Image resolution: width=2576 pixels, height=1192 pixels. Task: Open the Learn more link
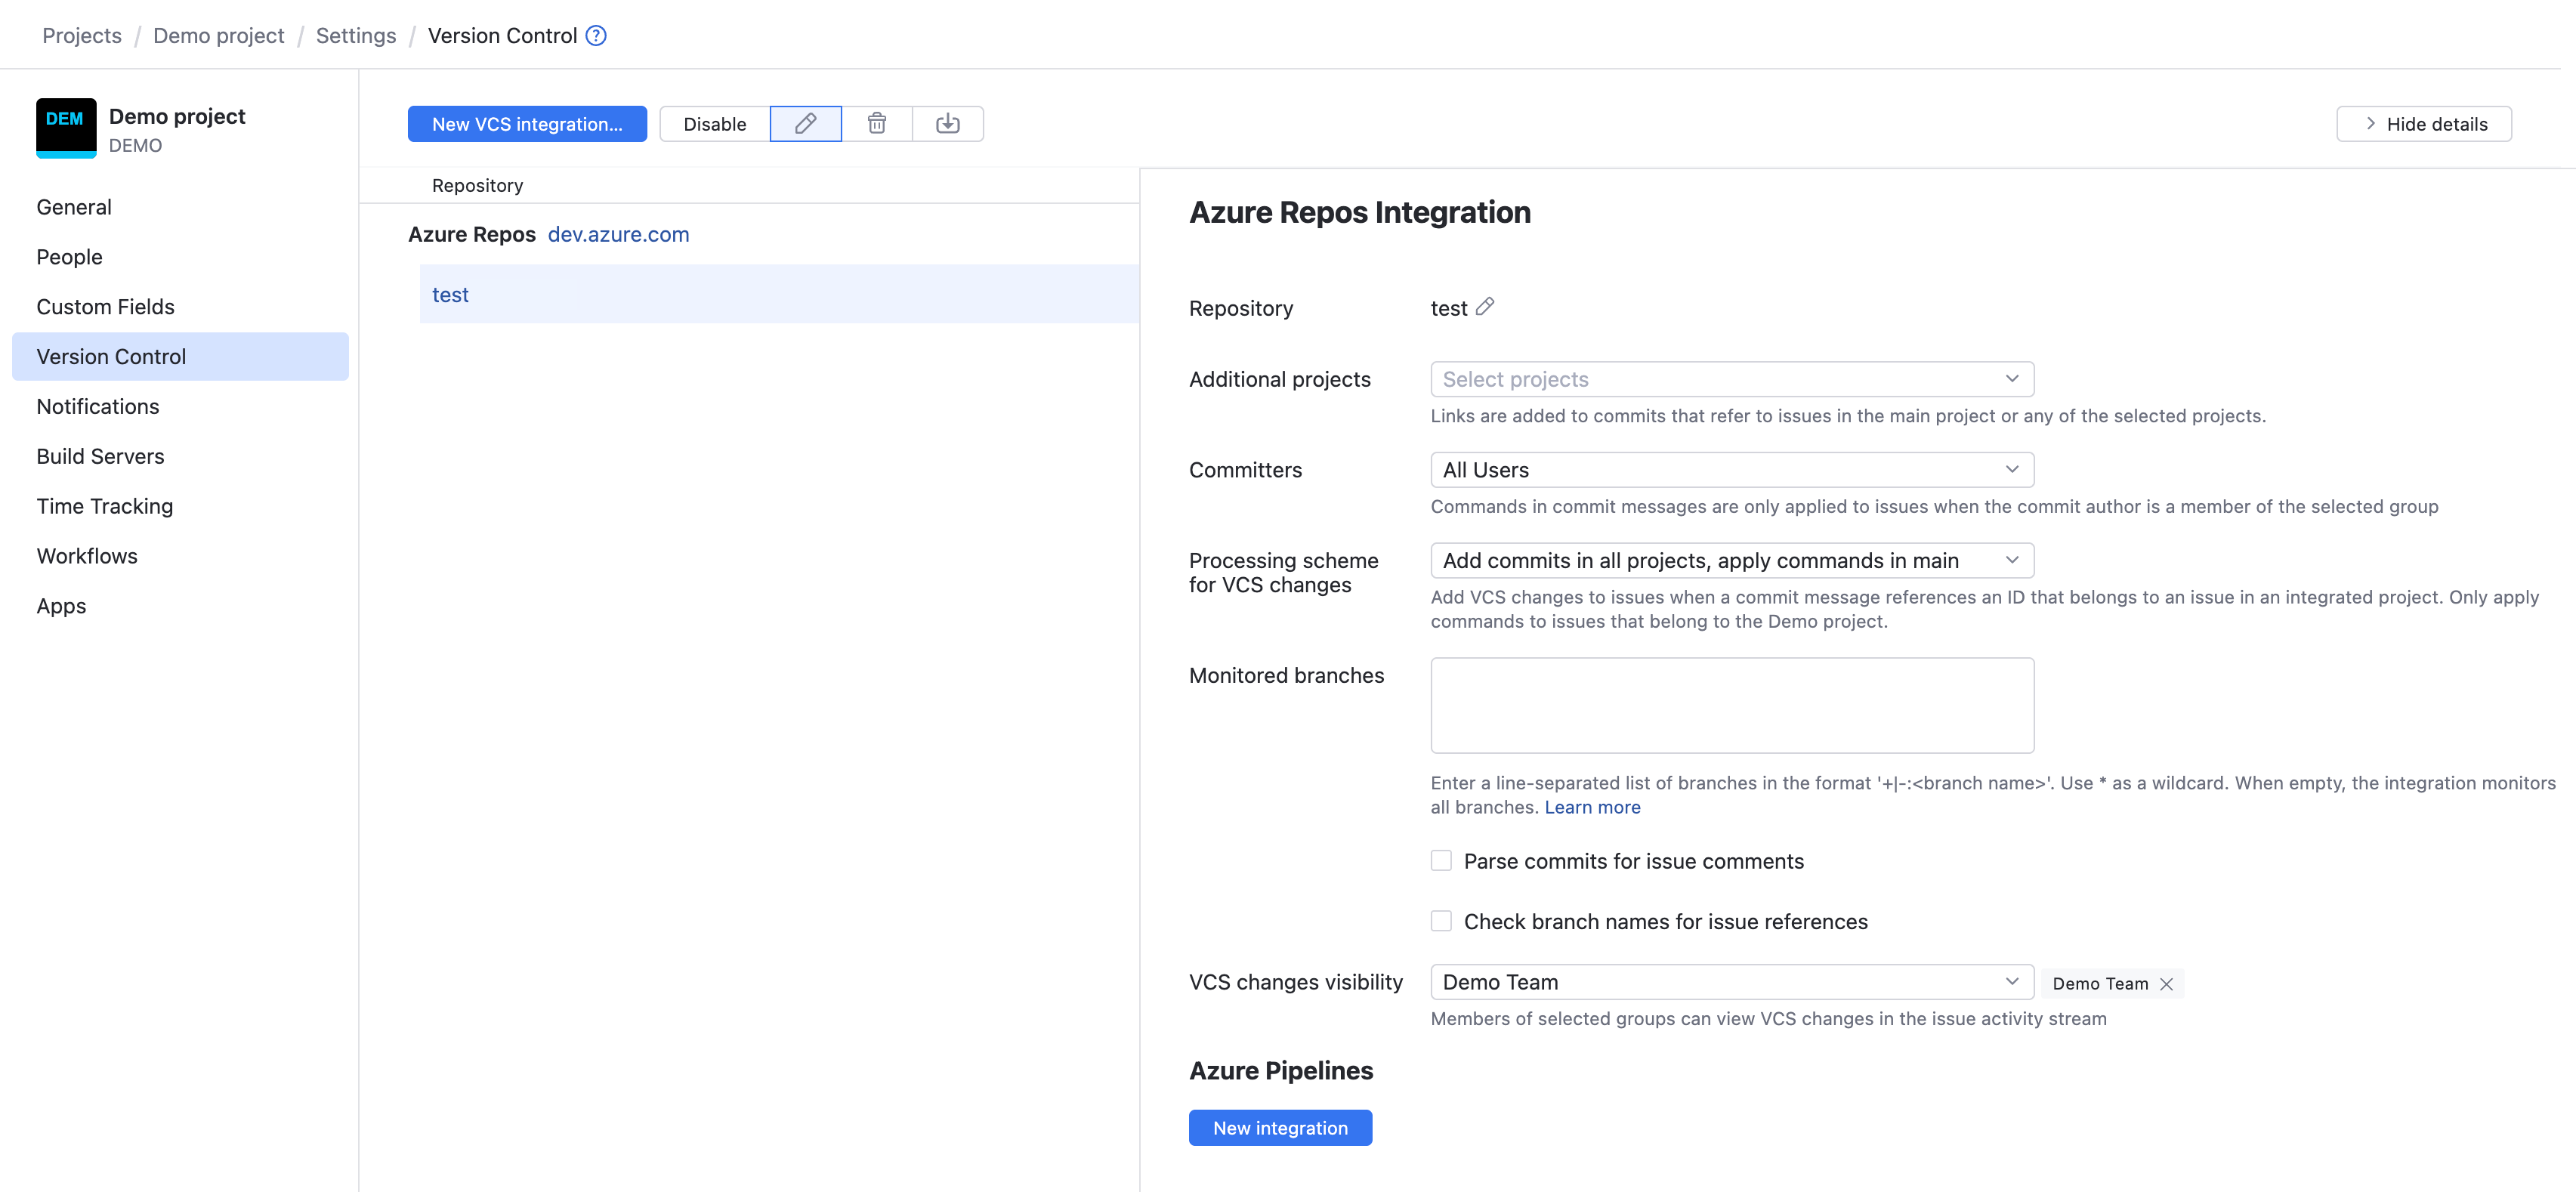[x=1592, y=807]
